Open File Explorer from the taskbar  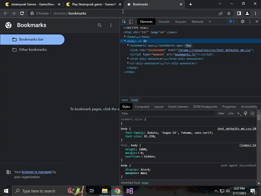pos(105,191)
